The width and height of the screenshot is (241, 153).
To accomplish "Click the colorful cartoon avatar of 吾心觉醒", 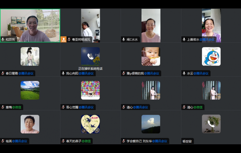I will [90, 90].
